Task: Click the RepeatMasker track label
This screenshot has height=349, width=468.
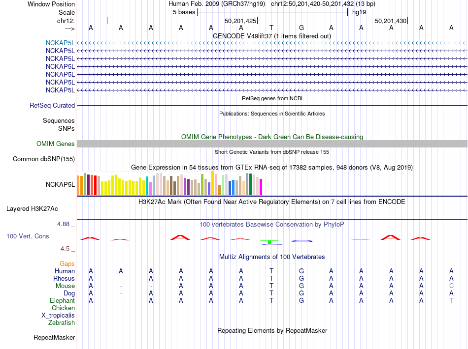Action: [54, 337]
